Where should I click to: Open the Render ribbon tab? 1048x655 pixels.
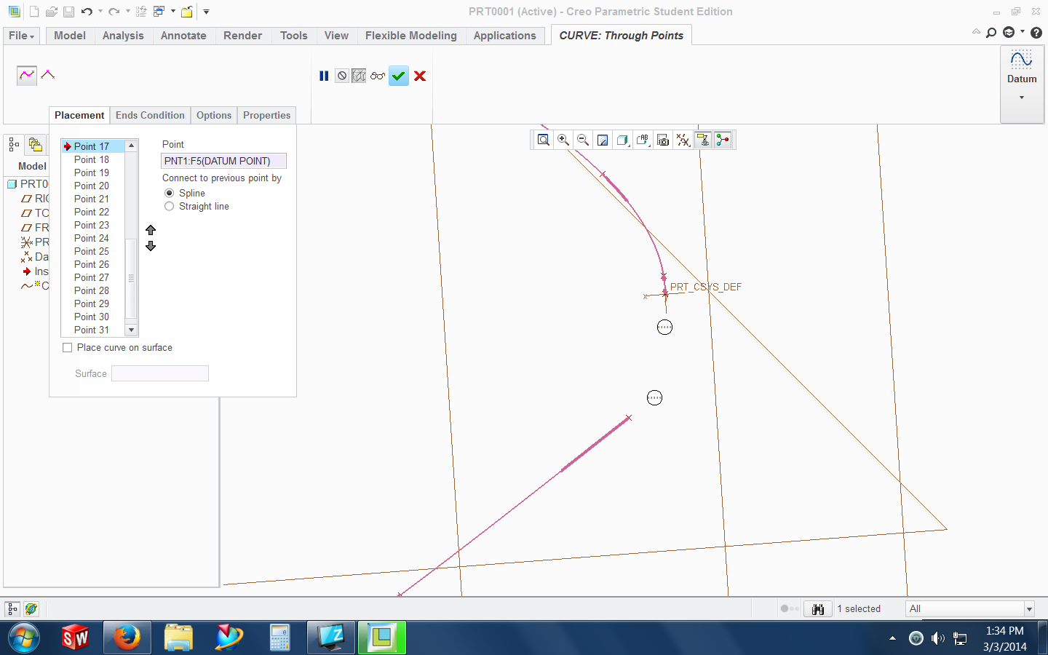pyautogui.click(x=242, y=36)
